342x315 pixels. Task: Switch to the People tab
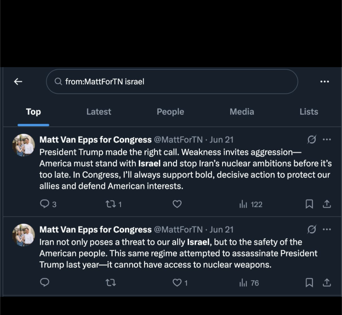coord(170,112)
